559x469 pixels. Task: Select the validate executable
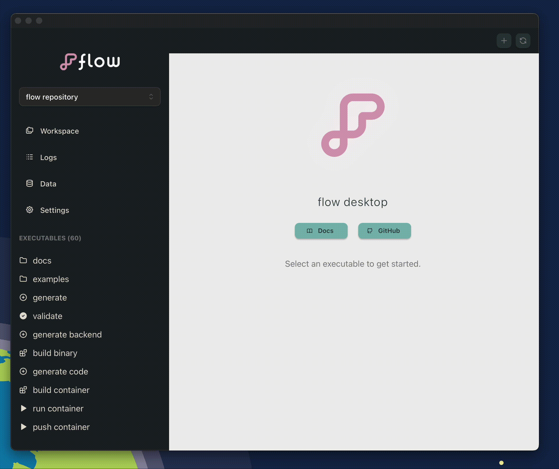point(90,316)
